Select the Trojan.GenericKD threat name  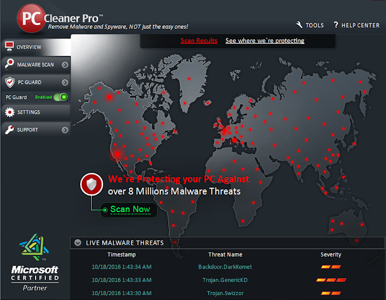click(225, 280)
